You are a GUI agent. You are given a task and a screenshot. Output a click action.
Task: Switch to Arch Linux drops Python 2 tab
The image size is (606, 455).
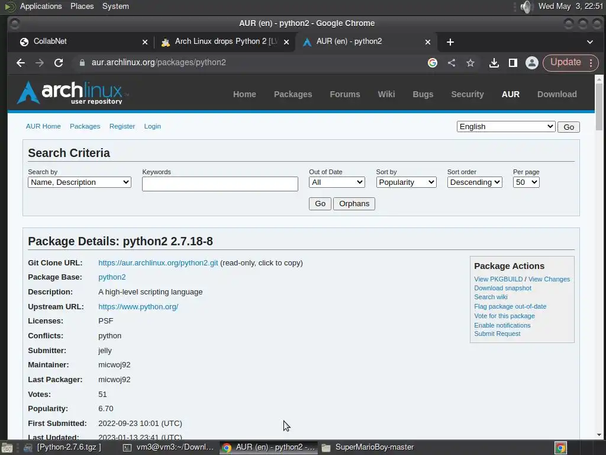coord(225,41)
